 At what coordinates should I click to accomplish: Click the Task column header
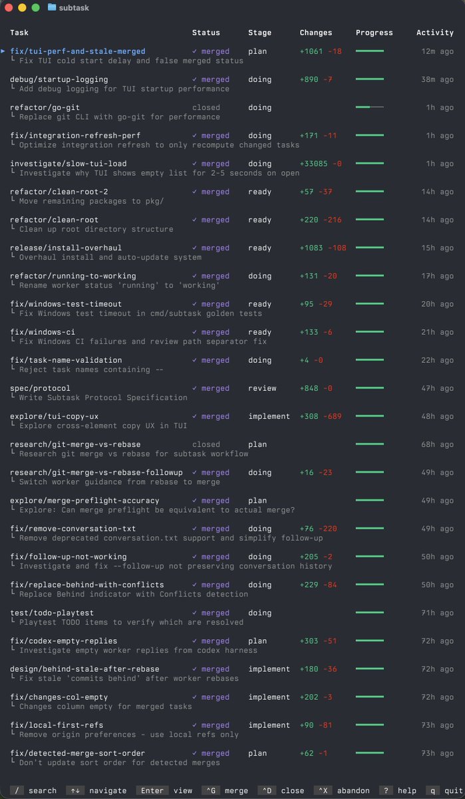pyautogui.click(x=19, y=33)
